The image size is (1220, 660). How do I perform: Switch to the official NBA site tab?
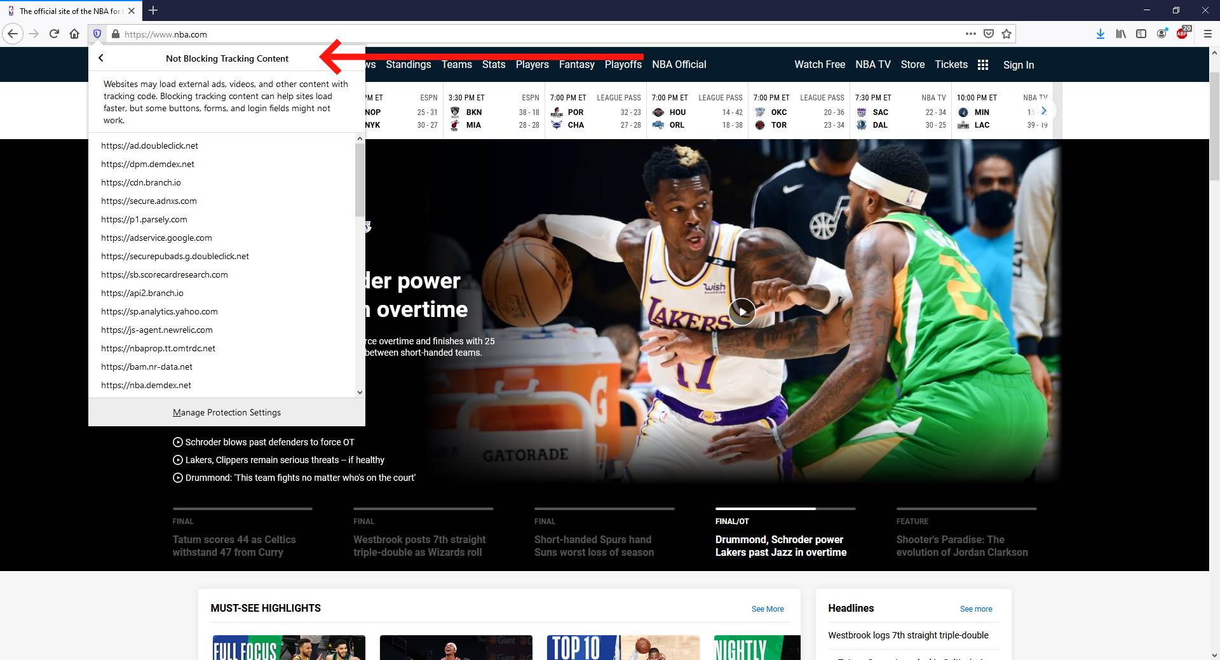pyautogui.click(x=70, y=11)
